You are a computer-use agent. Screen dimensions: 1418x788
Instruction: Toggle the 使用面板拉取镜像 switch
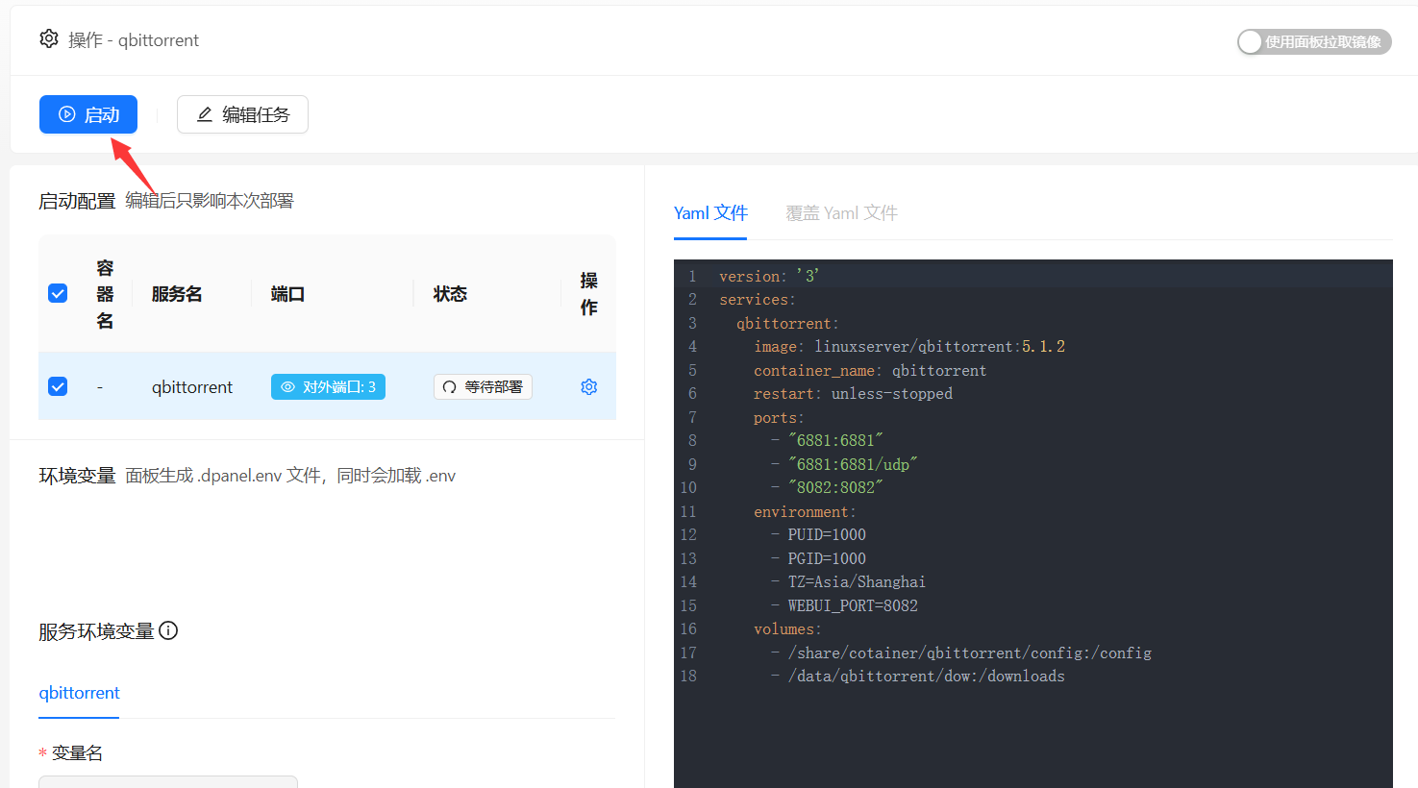(x=1314, y=41)
